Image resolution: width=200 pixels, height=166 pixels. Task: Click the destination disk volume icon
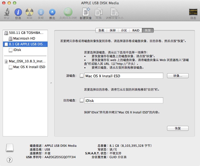tap(82, 100)
